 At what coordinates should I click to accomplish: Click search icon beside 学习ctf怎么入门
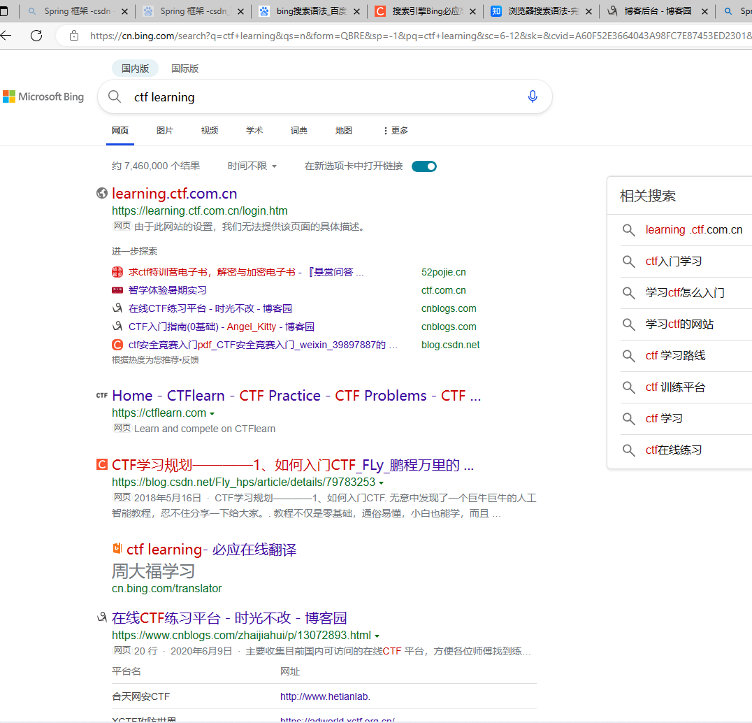629,293
